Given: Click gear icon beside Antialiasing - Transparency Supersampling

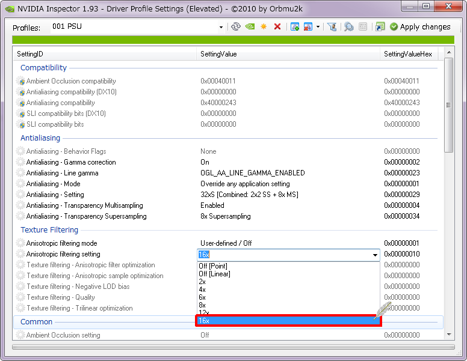Looking at the screenshot, I should tap(20, 216).
